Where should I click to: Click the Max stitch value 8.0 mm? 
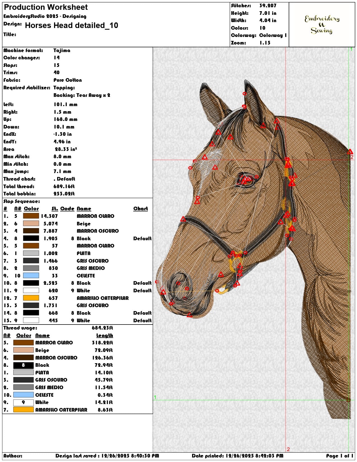tap(62, 157)
